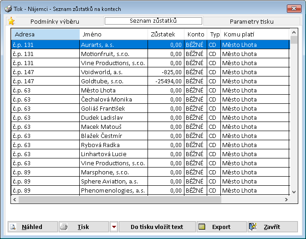Click the yellow star favorites icon
The height and width of the screenshot is (239, 306).
pos(11,21)
